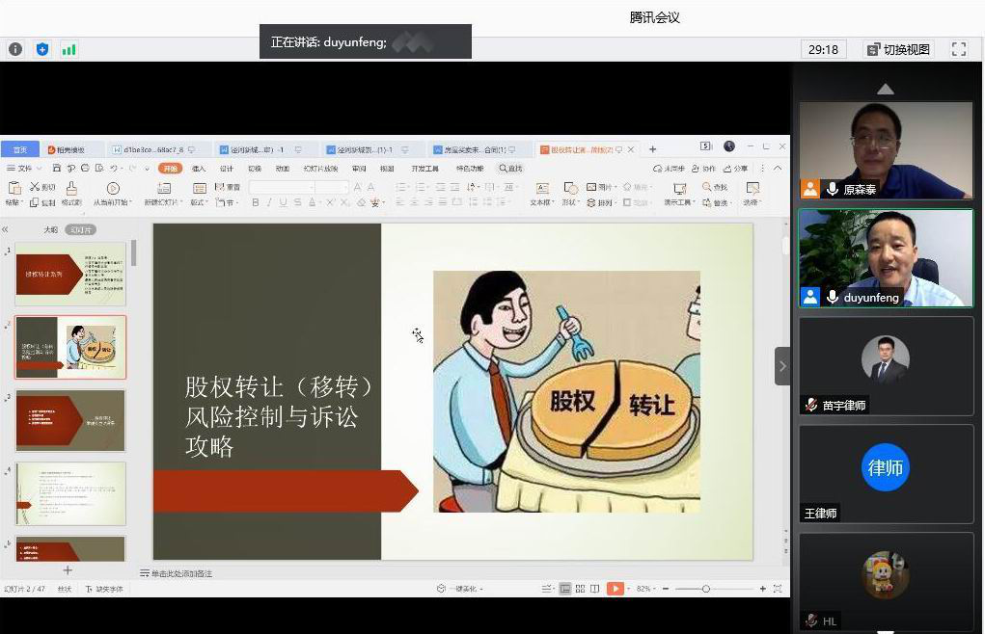Select normal view mode in status bar
Screen dimensions: 985x634
566,589
